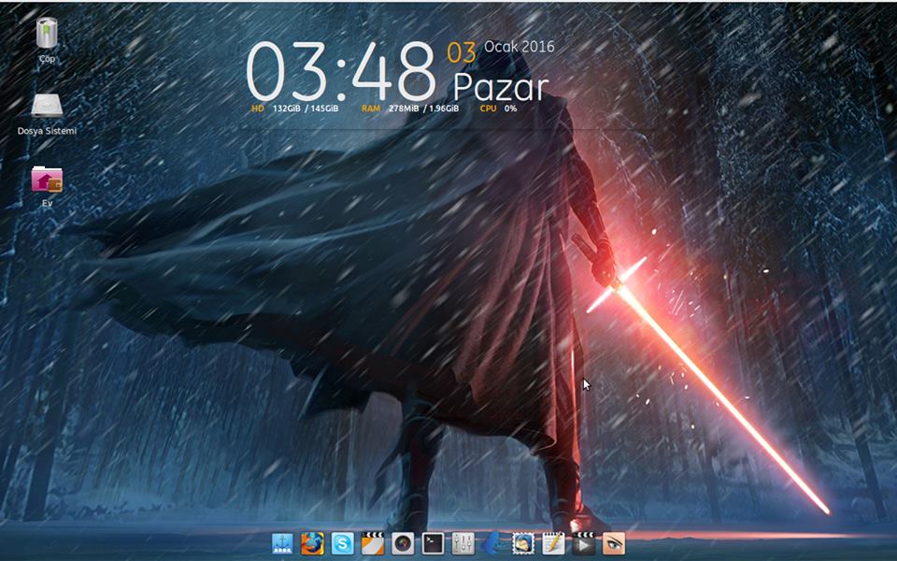Click the CPU 0% readout
Viewport: 897px width, 561px height.
tap(498, 108)
